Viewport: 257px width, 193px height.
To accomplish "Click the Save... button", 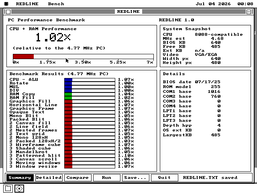I will click(x=136, y=178).
